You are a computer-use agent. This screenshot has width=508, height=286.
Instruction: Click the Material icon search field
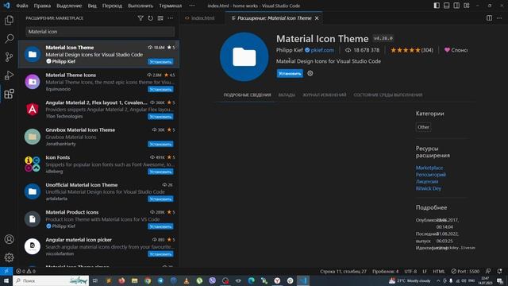point(100,32)
